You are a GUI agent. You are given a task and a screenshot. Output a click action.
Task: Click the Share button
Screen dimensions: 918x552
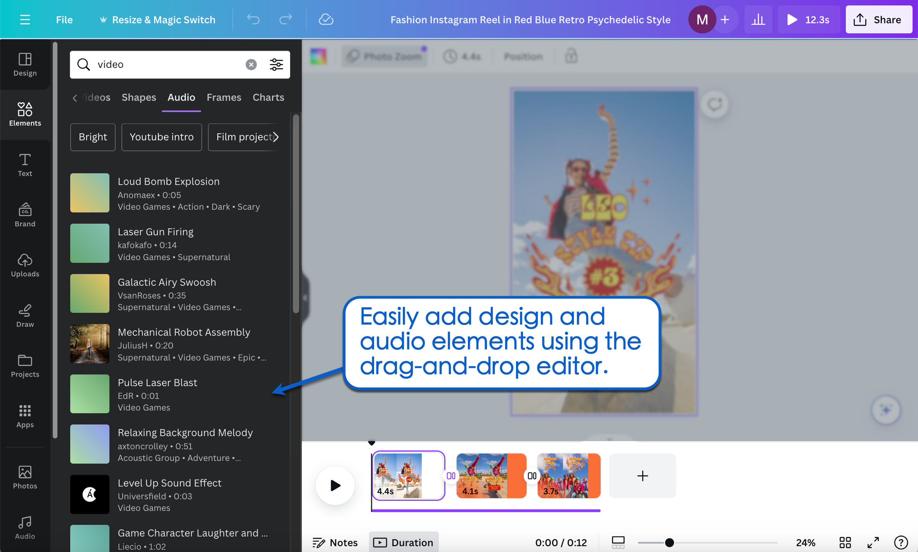click(x=878, y=19)
